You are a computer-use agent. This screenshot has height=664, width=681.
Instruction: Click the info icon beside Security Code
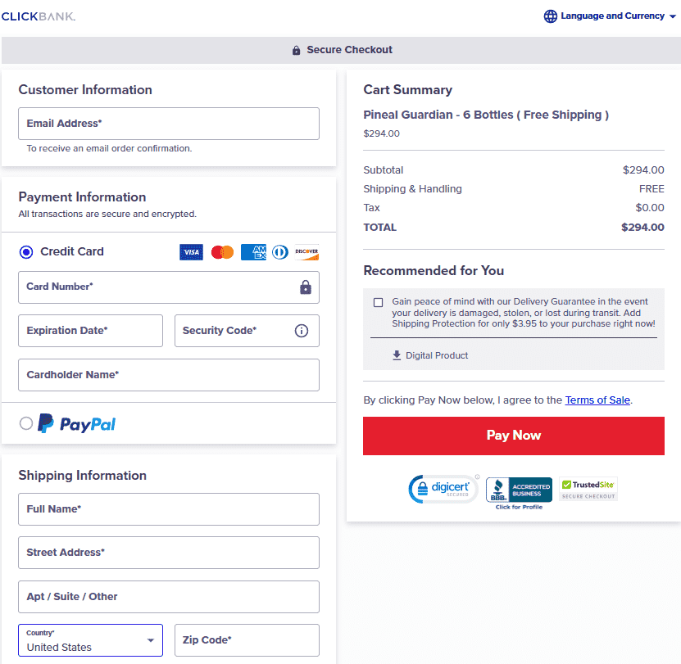click(x=302, y=331)
